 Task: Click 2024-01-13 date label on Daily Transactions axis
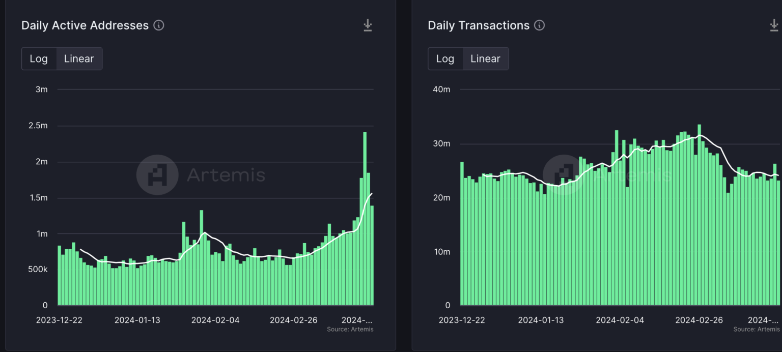[x=541, y=320]
